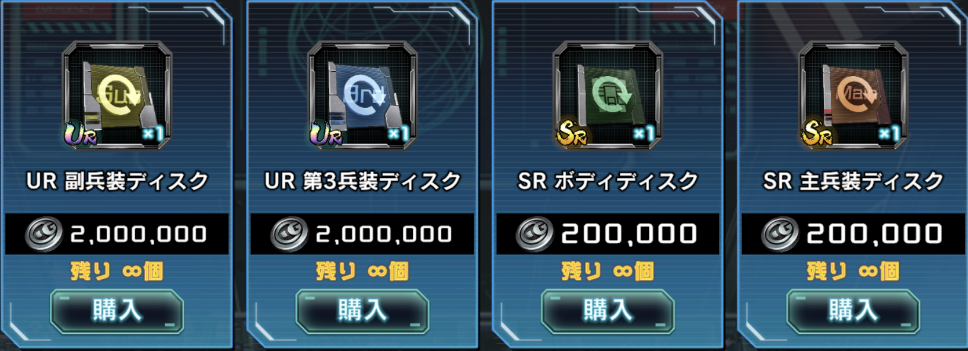Tap the orange SR main-weapon disk icon

pos(853,95)
